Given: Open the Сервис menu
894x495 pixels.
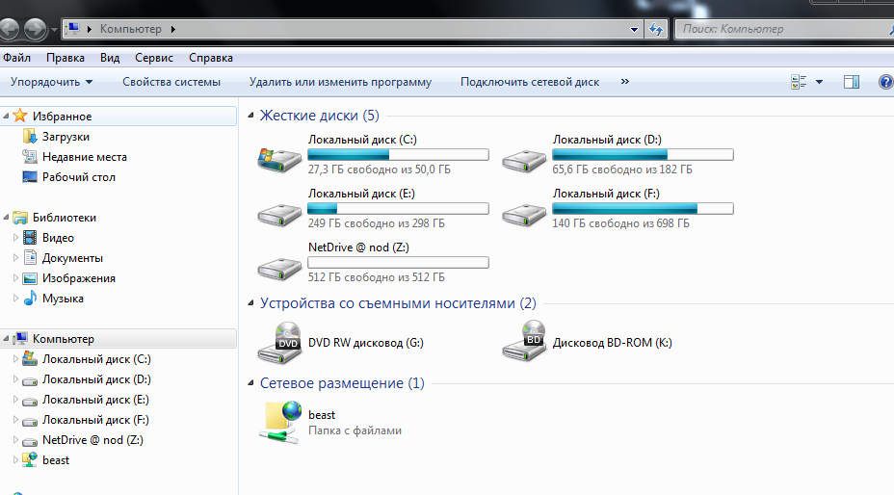Looking at the screenshot, I should (154, 58).
